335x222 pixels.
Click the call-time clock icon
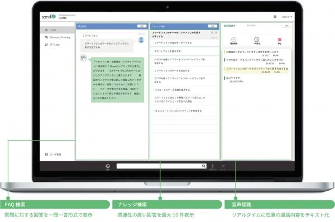[234, 40]
